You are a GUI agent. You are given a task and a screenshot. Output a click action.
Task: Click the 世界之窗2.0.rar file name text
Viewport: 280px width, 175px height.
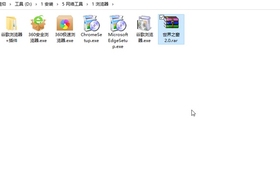pos(171,38)
